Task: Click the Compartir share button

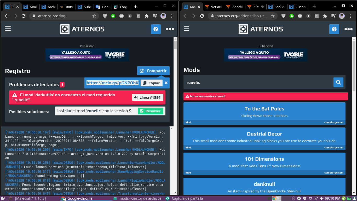Action: 153,71
